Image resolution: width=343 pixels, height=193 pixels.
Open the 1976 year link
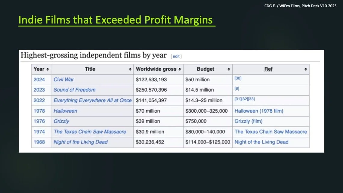[x=39, y=121]
